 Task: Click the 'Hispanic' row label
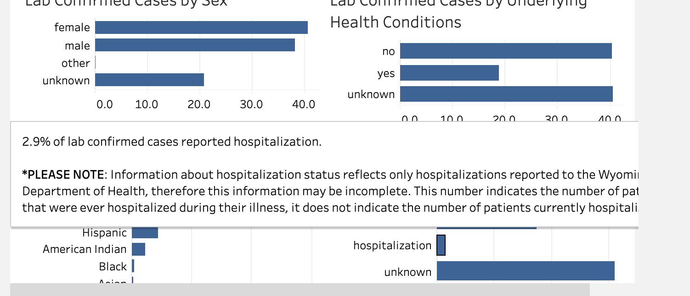104,233
